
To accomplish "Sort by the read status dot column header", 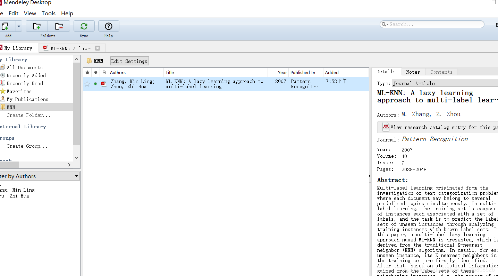I will (96, 72).
